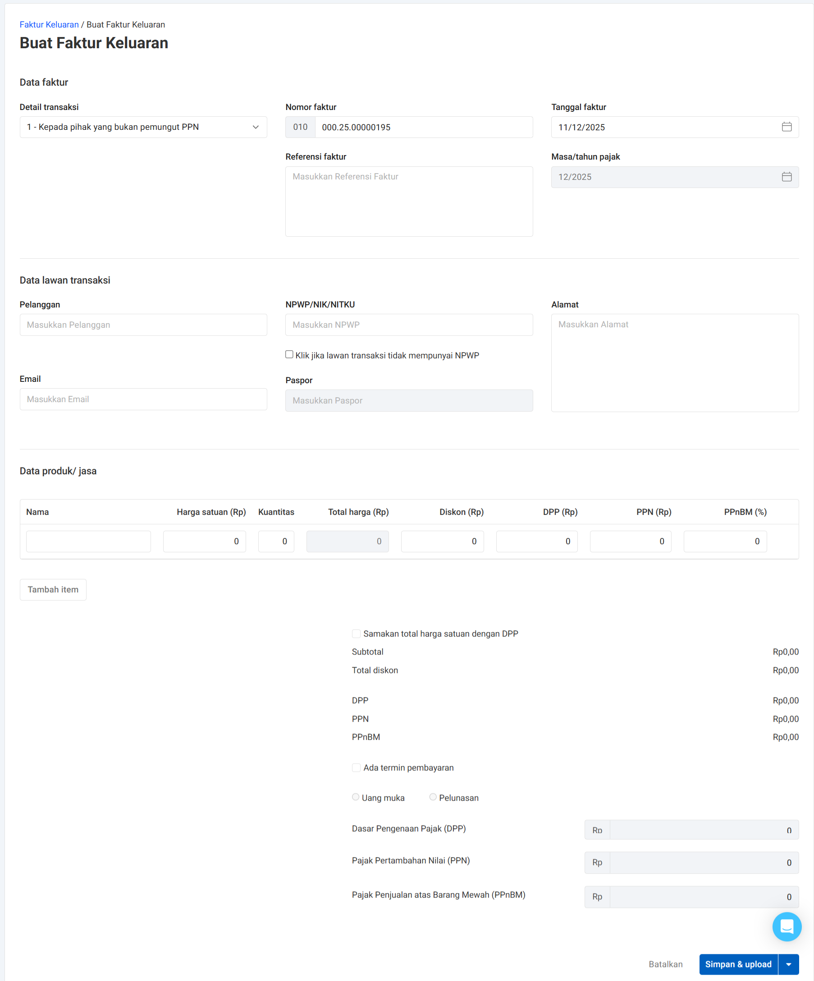The width and height of the screenshot is (814, 981).
Task: Select the Uang muka radio button
Action: [x=356, y=797]
